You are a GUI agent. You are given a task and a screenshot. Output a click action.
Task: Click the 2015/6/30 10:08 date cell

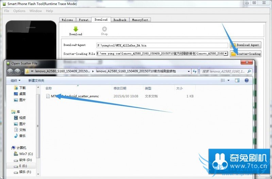126,96
